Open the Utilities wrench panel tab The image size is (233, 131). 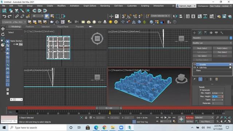click(222, 33)
